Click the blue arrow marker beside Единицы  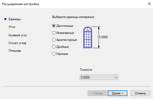click(x=6, y=19)
